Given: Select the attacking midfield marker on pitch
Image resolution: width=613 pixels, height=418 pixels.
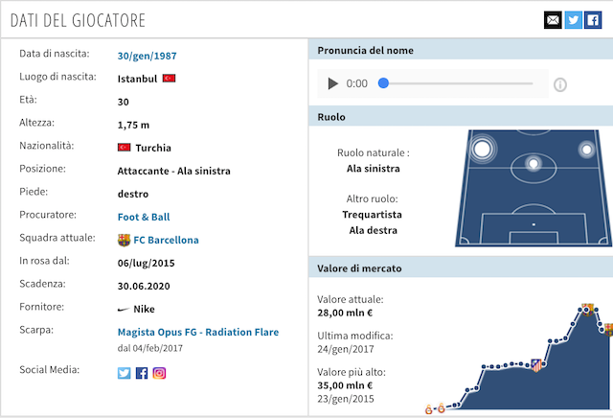Looking at the screenshot, I should coord(534,164).
